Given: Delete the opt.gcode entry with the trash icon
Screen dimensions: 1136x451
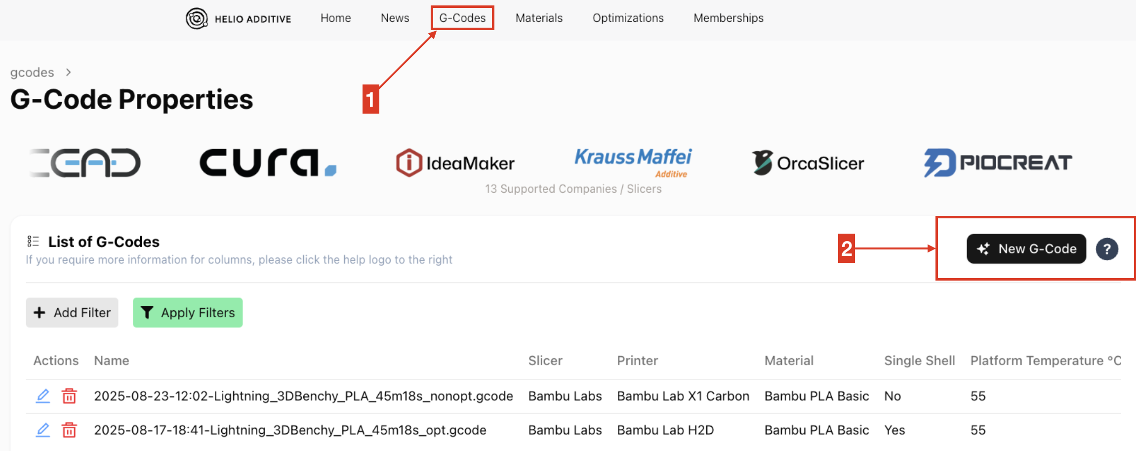Looking at the screenshot, I should tap(69, 430).
